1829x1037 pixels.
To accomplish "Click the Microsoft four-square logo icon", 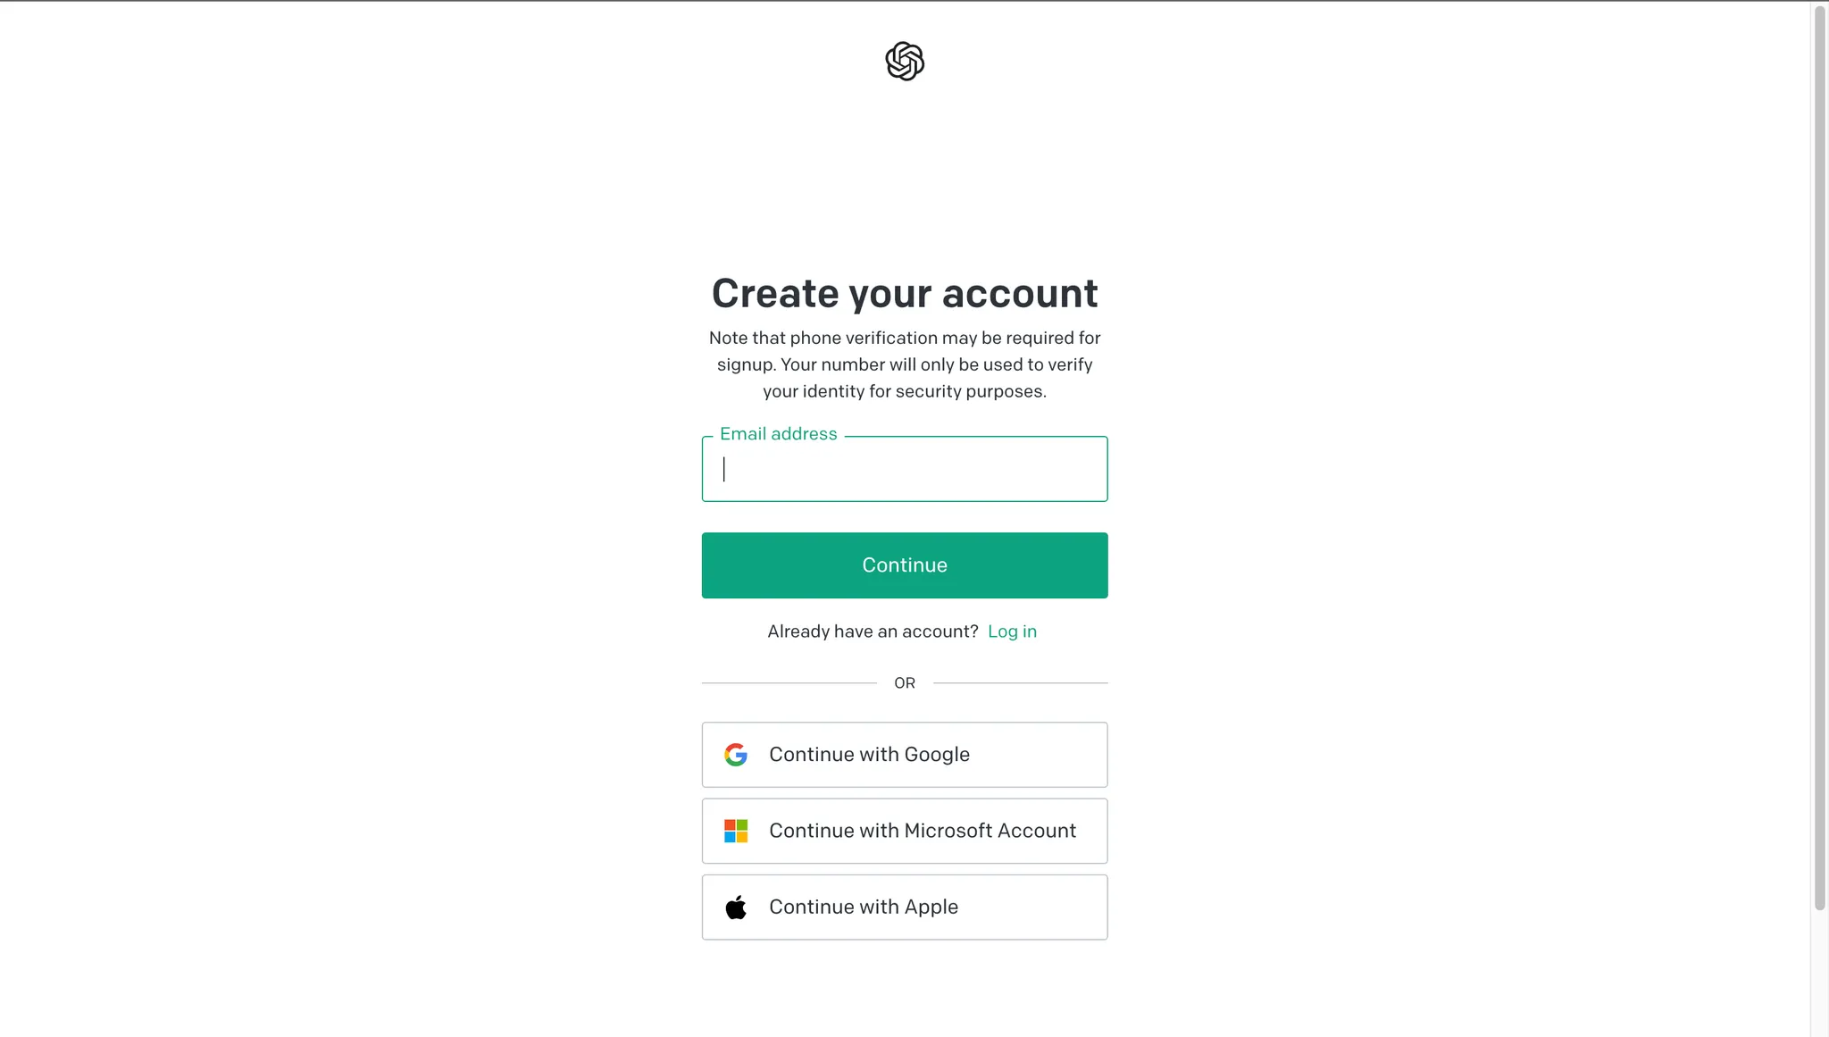I will click(736, 831).
